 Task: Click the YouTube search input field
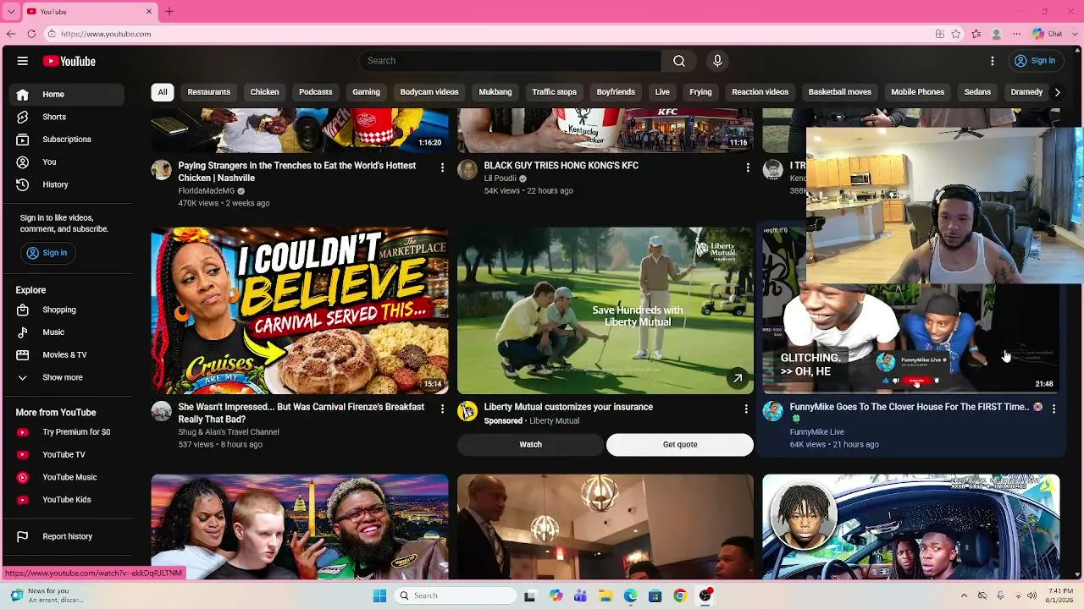coord(510,61)
